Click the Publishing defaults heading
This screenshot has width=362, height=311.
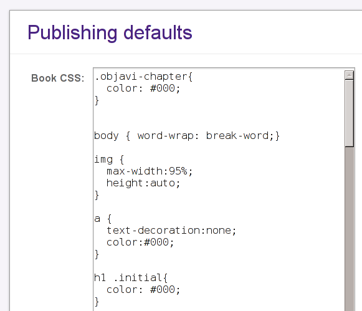[110, 32]
